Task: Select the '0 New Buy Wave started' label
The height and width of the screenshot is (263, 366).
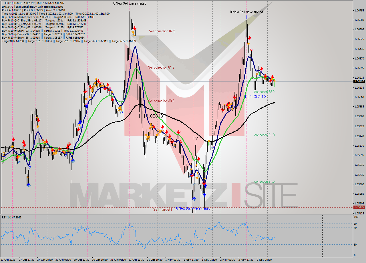Action: pos(193,208)
